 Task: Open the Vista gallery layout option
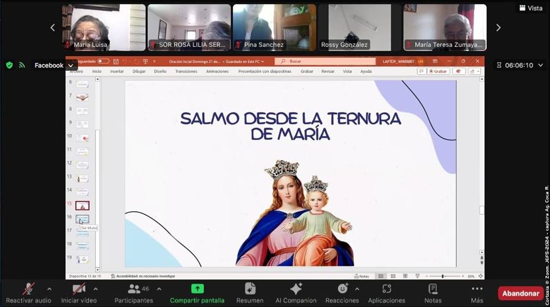530,8
